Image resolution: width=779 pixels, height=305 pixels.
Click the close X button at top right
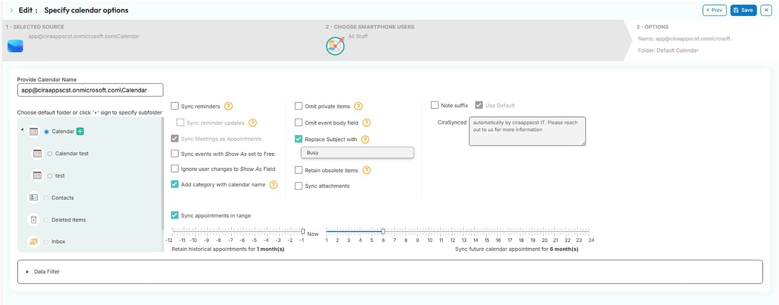point(766,10)
